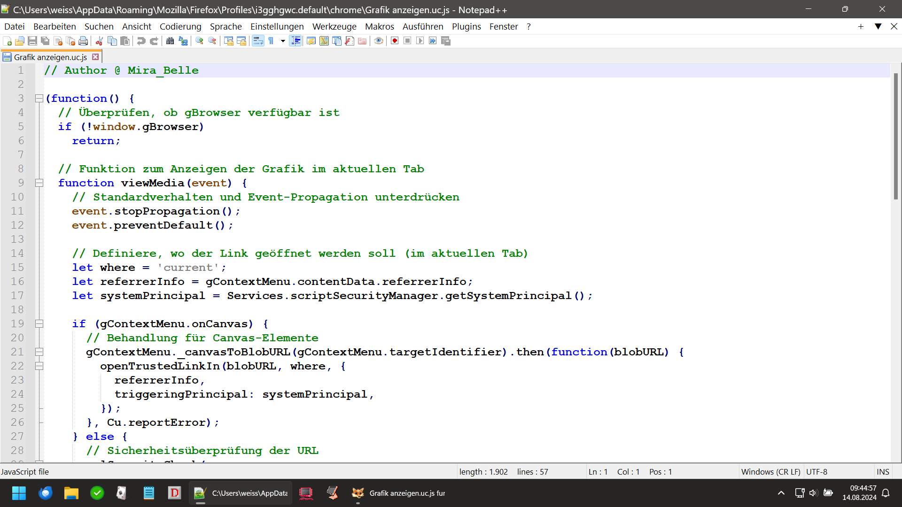Viewport: 902px width, 507px height.
Task: Click the Cut scissors toolbar icon
Action: tap(99, 41)
